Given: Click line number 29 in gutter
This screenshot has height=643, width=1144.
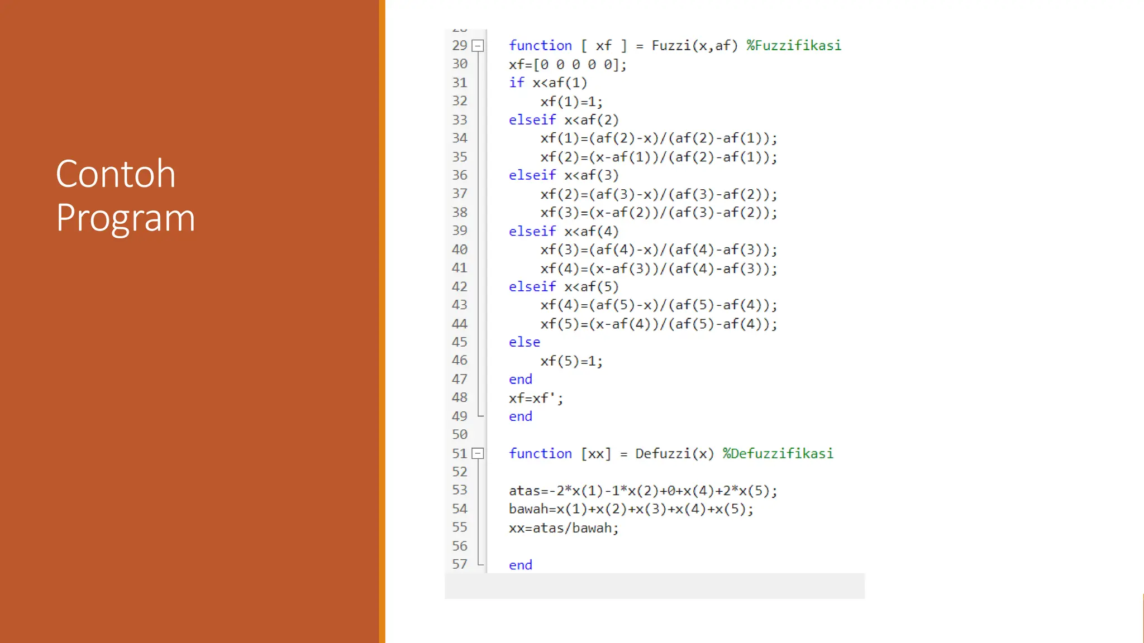Looking at the screenshot, I should pos(459,45).
